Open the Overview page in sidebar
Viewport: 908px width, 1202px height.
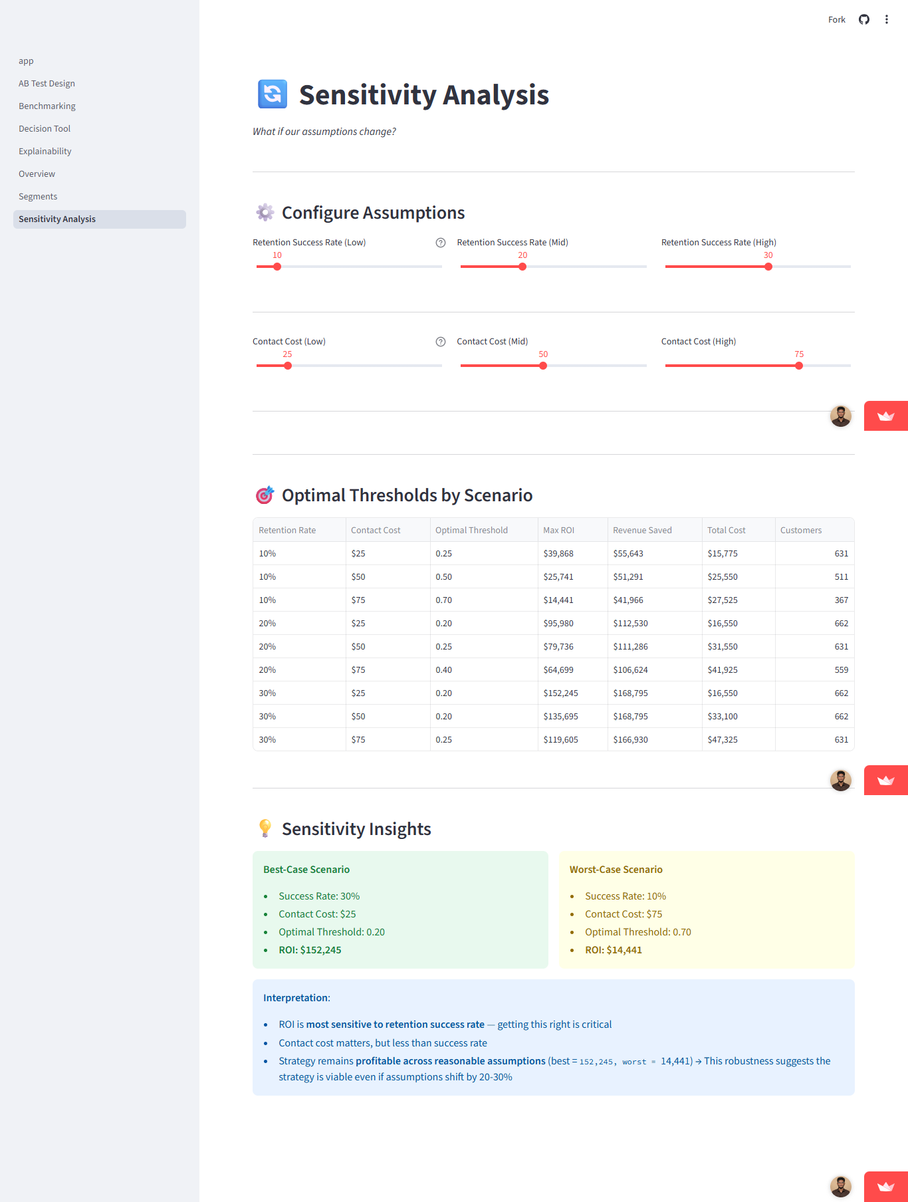(100, 174)
